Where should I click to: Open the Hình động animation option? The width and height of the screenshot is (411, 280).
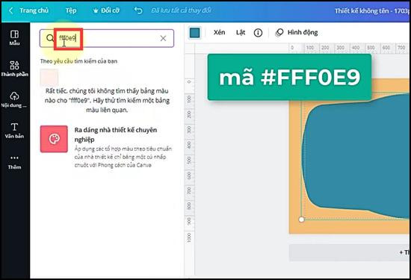[296, 32]
